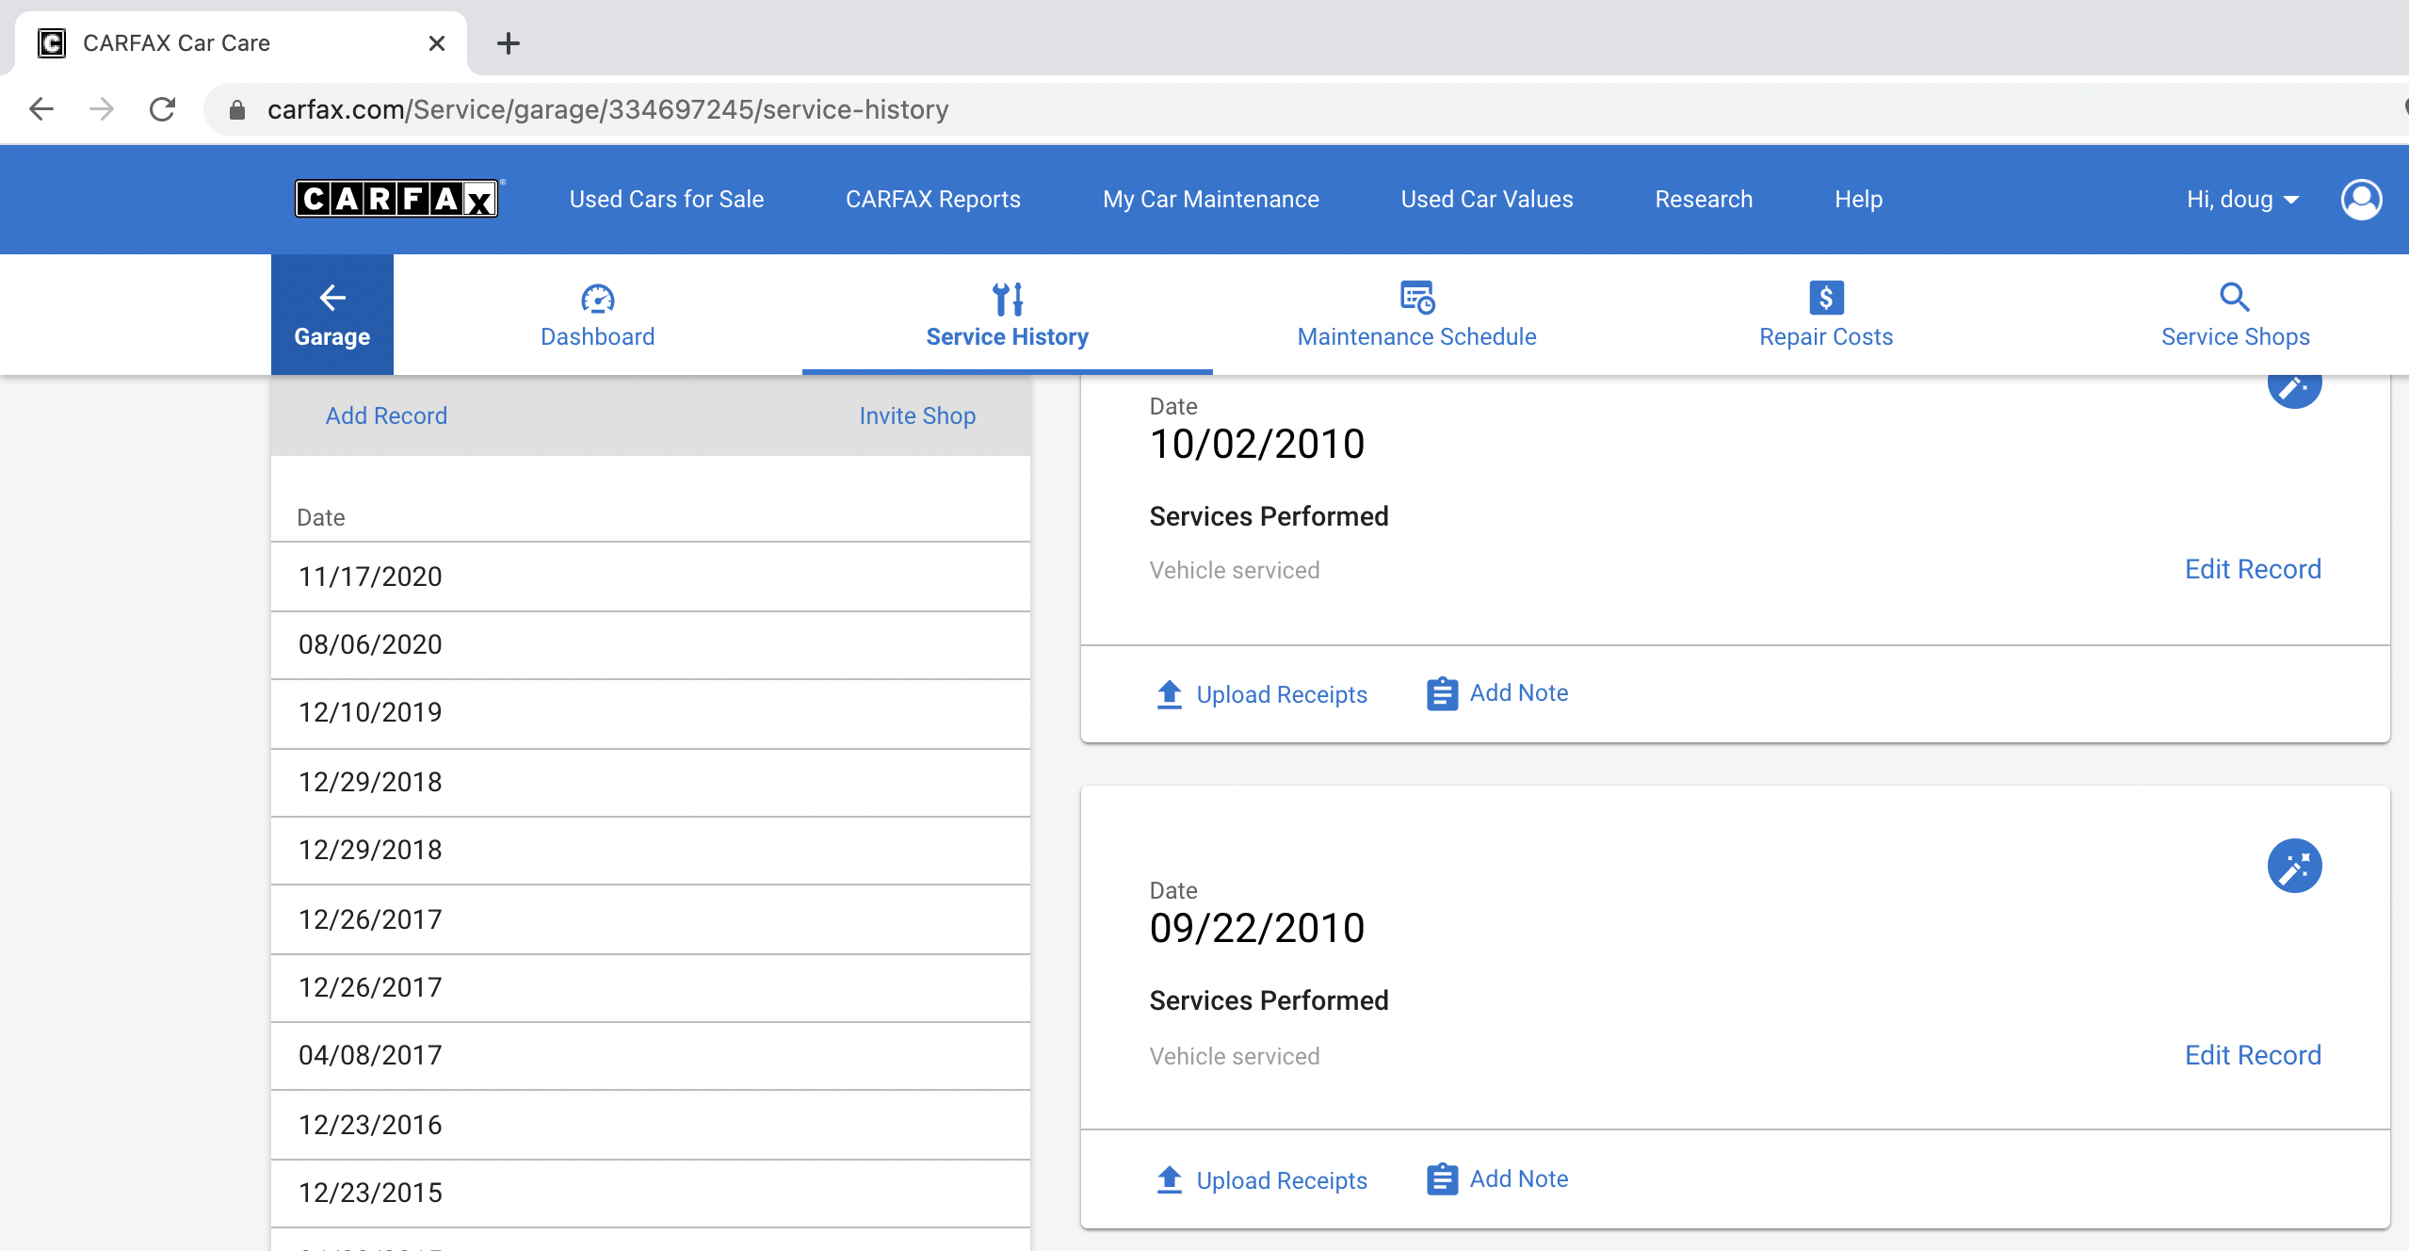Open the user profile avatar icon
Viewport: 2409px width, 1251px height.
coord(2361,200)
